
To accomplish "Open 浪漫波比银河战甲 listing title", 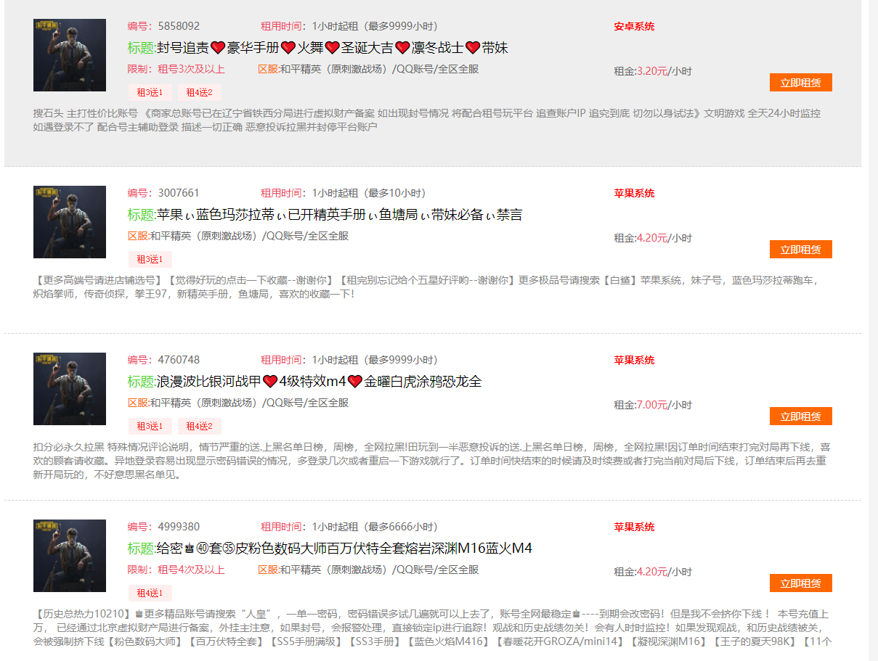I will (319, 382).
